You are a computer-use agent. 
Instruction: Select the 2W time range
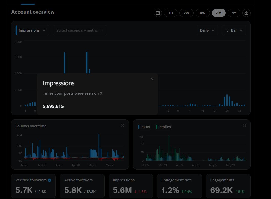coord(186,13)
